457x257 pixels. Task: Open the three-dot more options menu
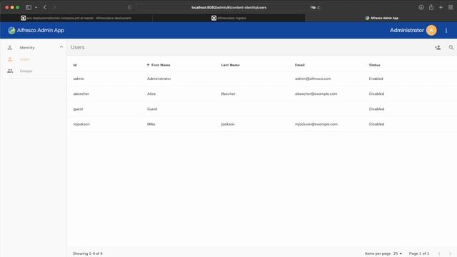tap(446, 30)
